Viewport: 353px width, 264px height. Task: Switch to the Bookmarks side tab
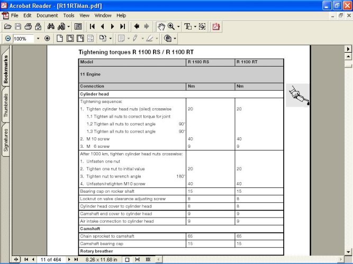click(6, 69)
